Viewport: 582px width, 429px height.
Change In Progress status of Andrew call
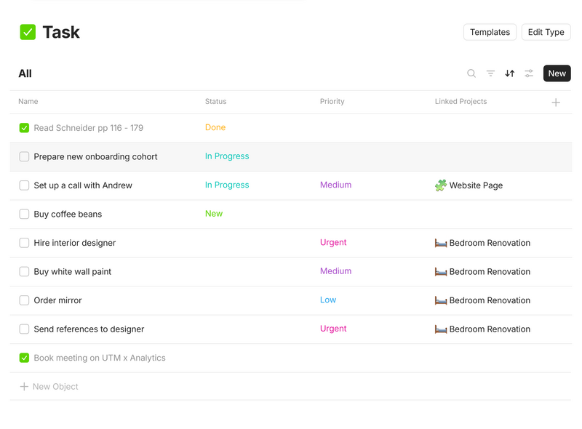coord(227,185)
